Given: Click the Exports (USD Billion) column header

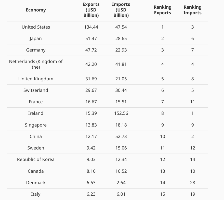Looking at the screenshot, I should 91,10.
